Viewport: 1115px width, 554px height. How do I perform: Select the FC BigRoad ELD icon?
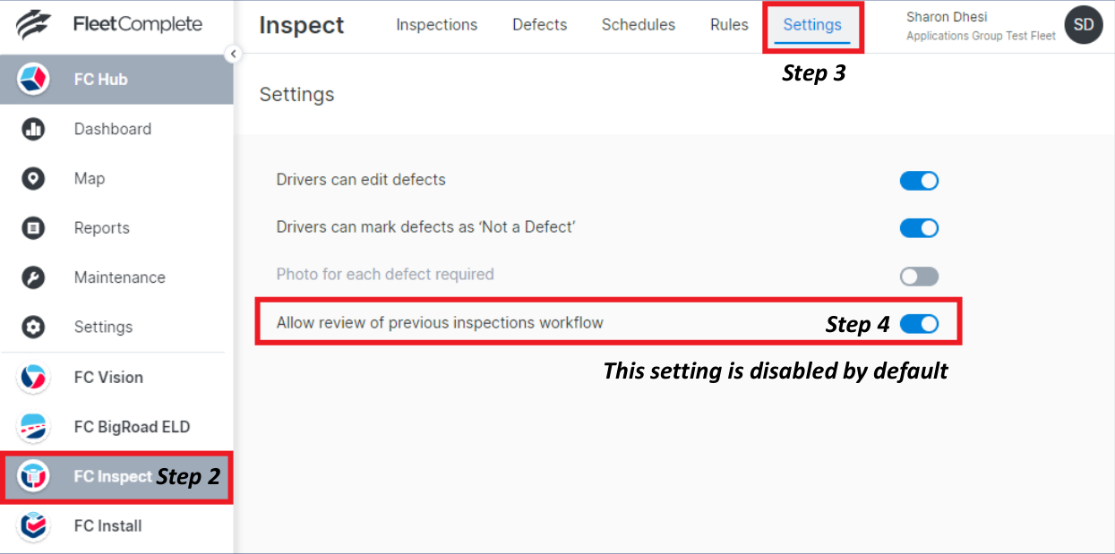pyautogui.click(x=32, y=427)
